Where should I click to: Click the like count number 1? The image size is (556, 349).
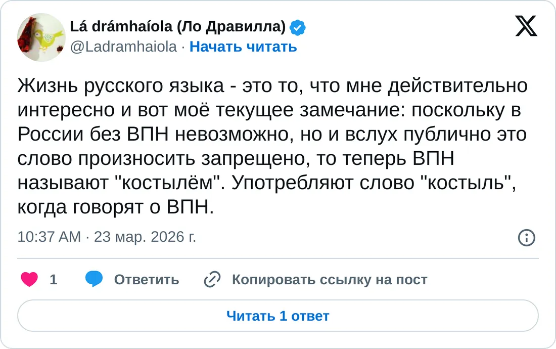[54, 280]
